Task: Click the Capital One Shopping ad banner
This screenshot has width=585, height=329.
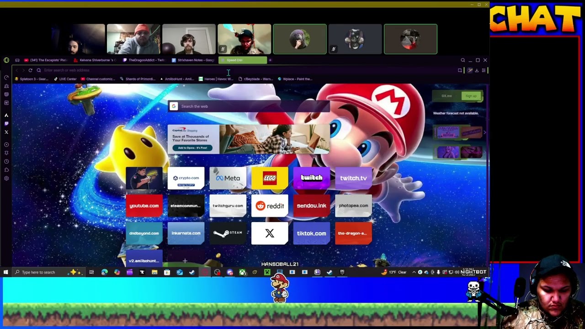Action: point(249,139)
